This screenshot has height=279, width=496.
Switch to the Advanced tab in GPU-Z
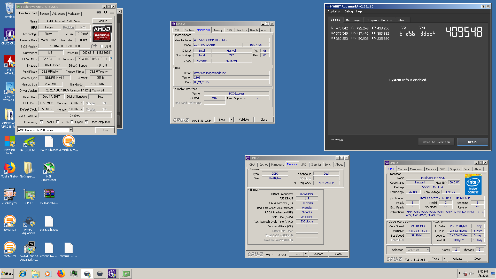coord(59,14)
